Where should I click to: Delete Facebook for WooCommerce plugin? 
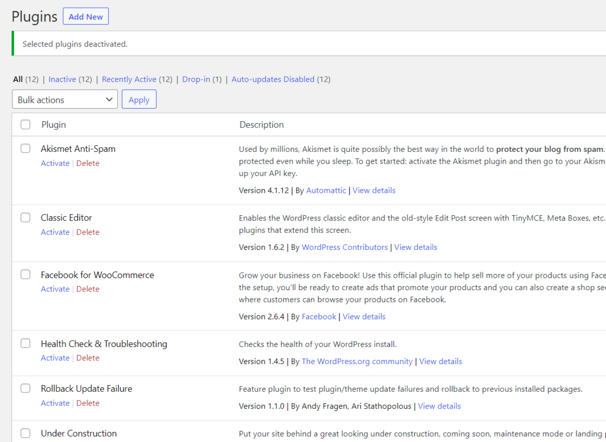[88, 289]
